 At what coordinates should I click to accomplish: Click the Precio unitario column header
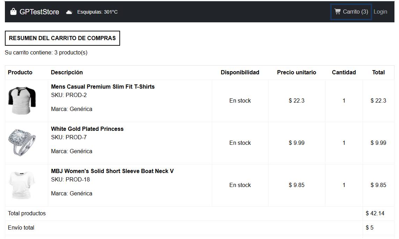click(296, 72)
